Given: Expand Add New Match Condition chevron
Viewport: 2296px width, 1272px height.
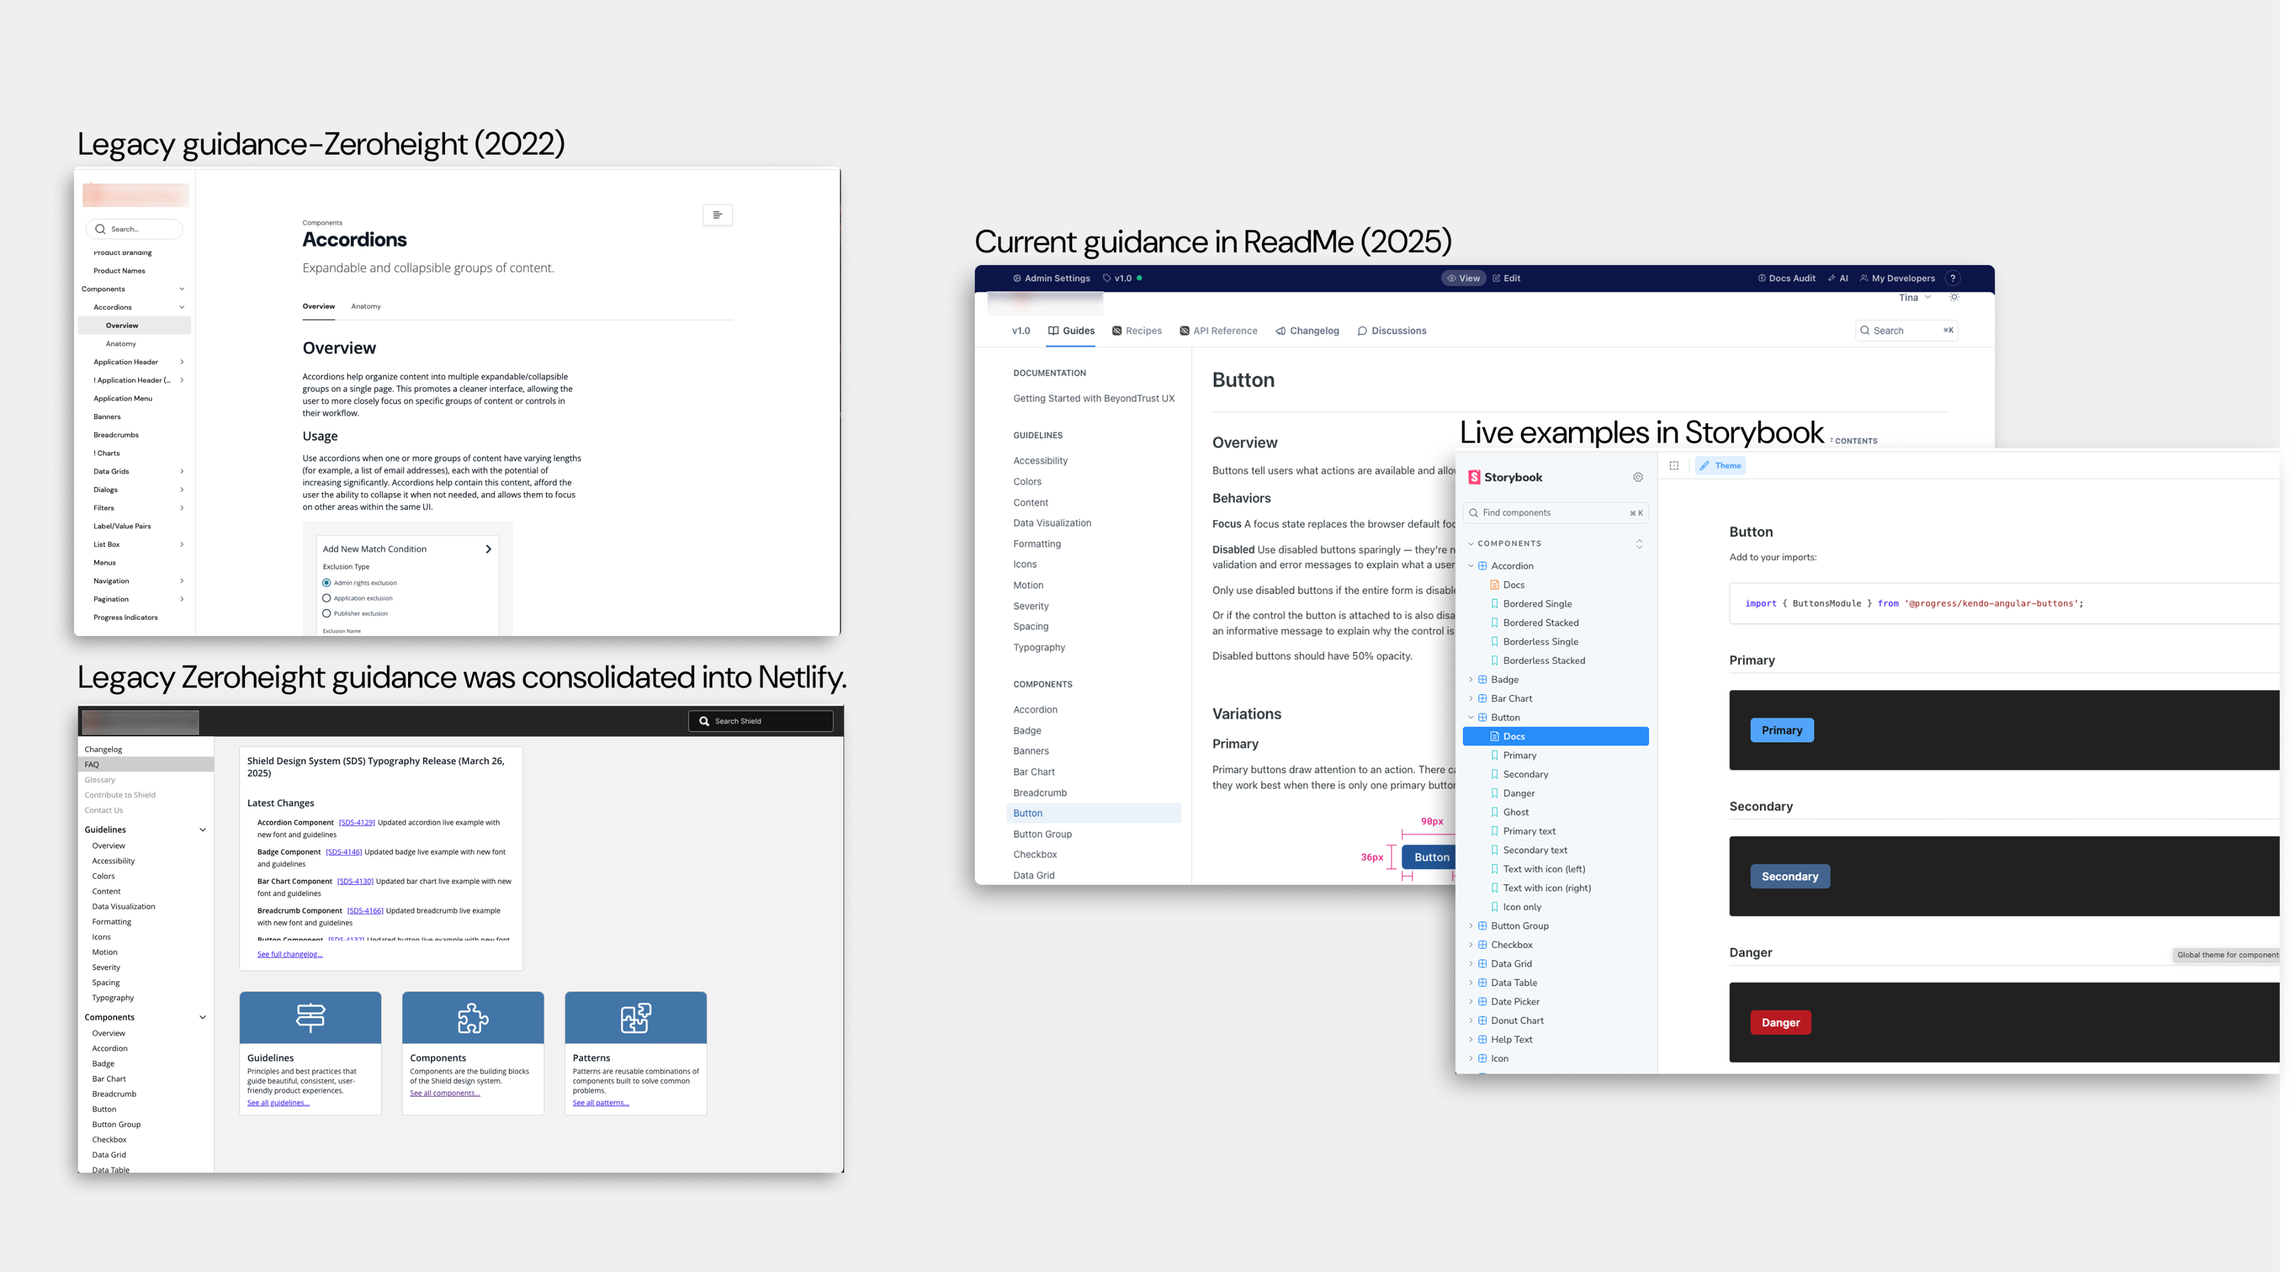Looking at the screenshot, I should (488, 549).
